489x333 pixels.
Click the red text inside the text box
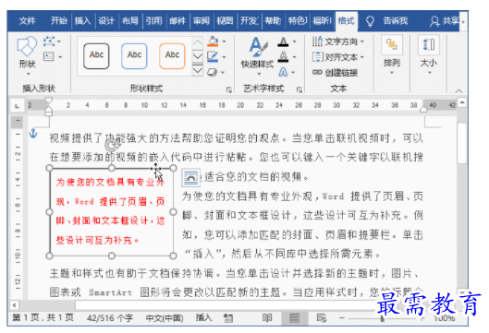110,211
